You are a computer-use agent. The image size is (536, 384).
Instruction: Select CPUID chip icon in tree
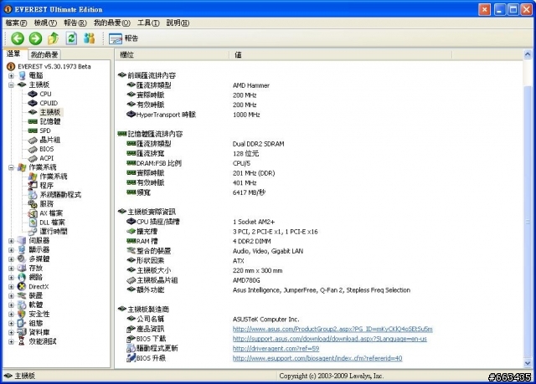click(33, 103)
